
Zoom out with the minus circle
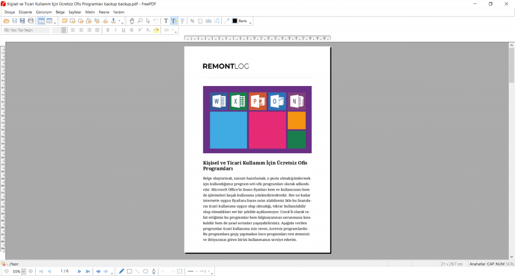tap(6, 271)
